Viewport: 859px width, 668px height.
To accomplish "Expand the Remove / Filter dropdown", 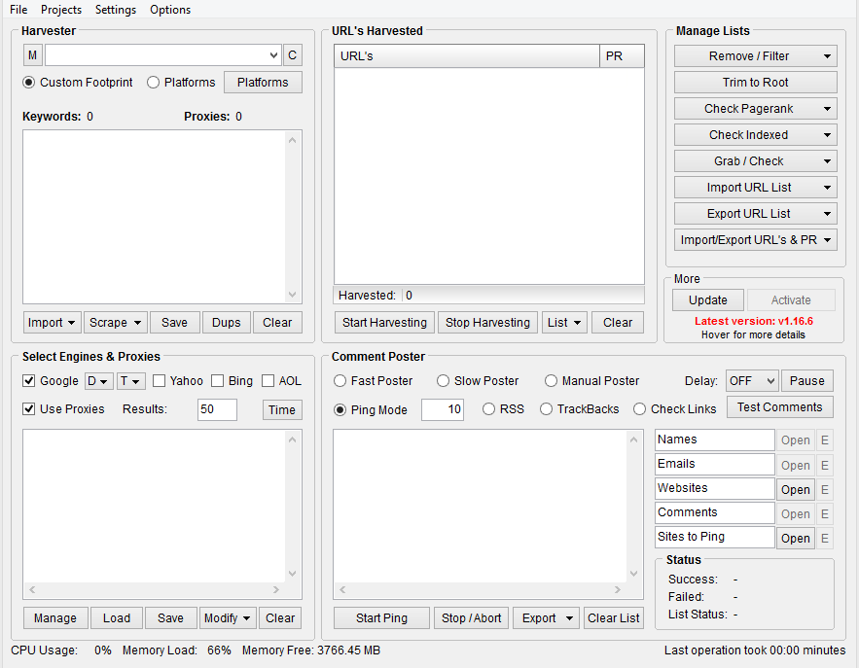I will tap(755, 56).
